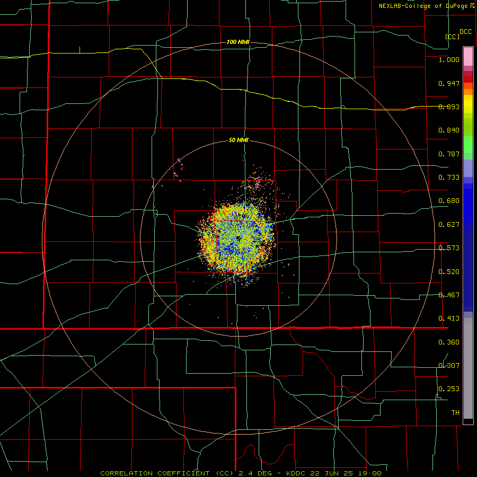Select the 1.000 color scale value
Screen dimensions: 477x477
(x=449, y=59)
